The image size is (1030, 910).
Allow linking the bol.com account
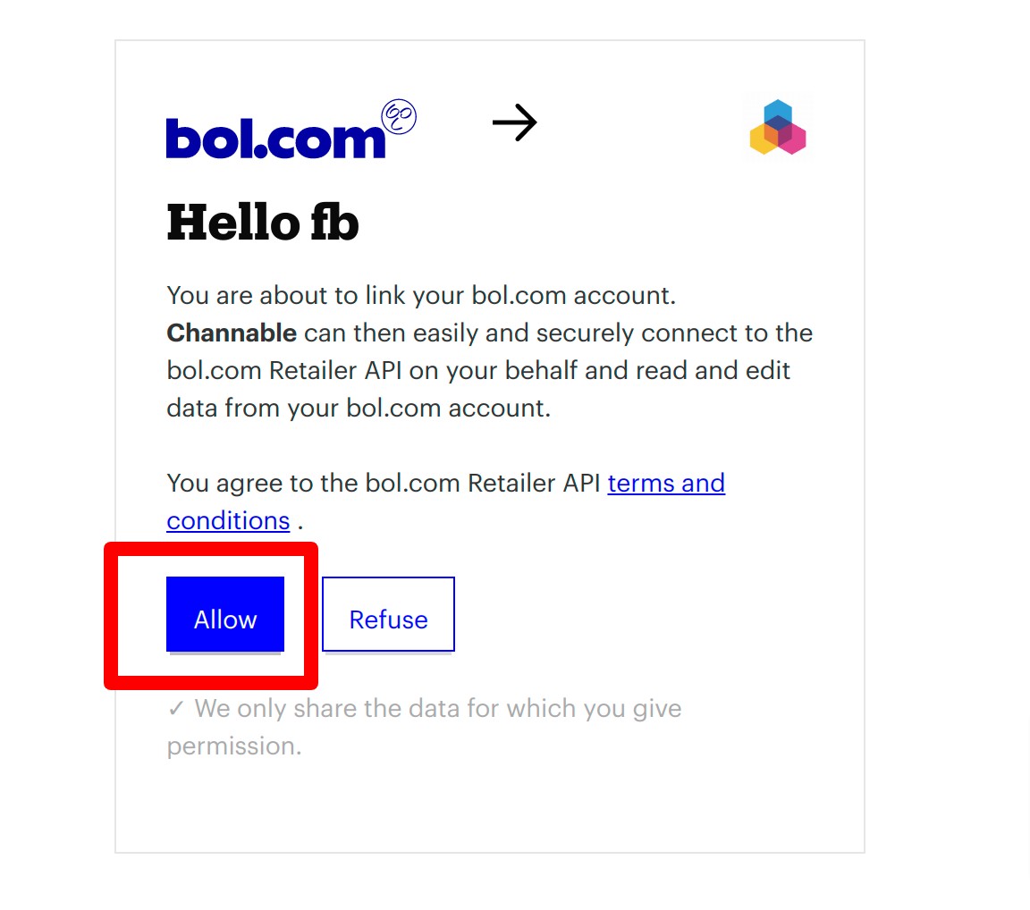pyautogui.click(x=225, y=614)
